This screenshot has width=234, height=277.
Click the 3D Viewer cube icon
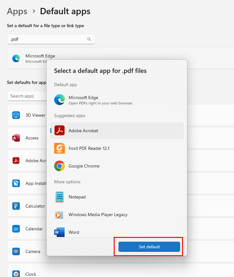coord(16,115)
